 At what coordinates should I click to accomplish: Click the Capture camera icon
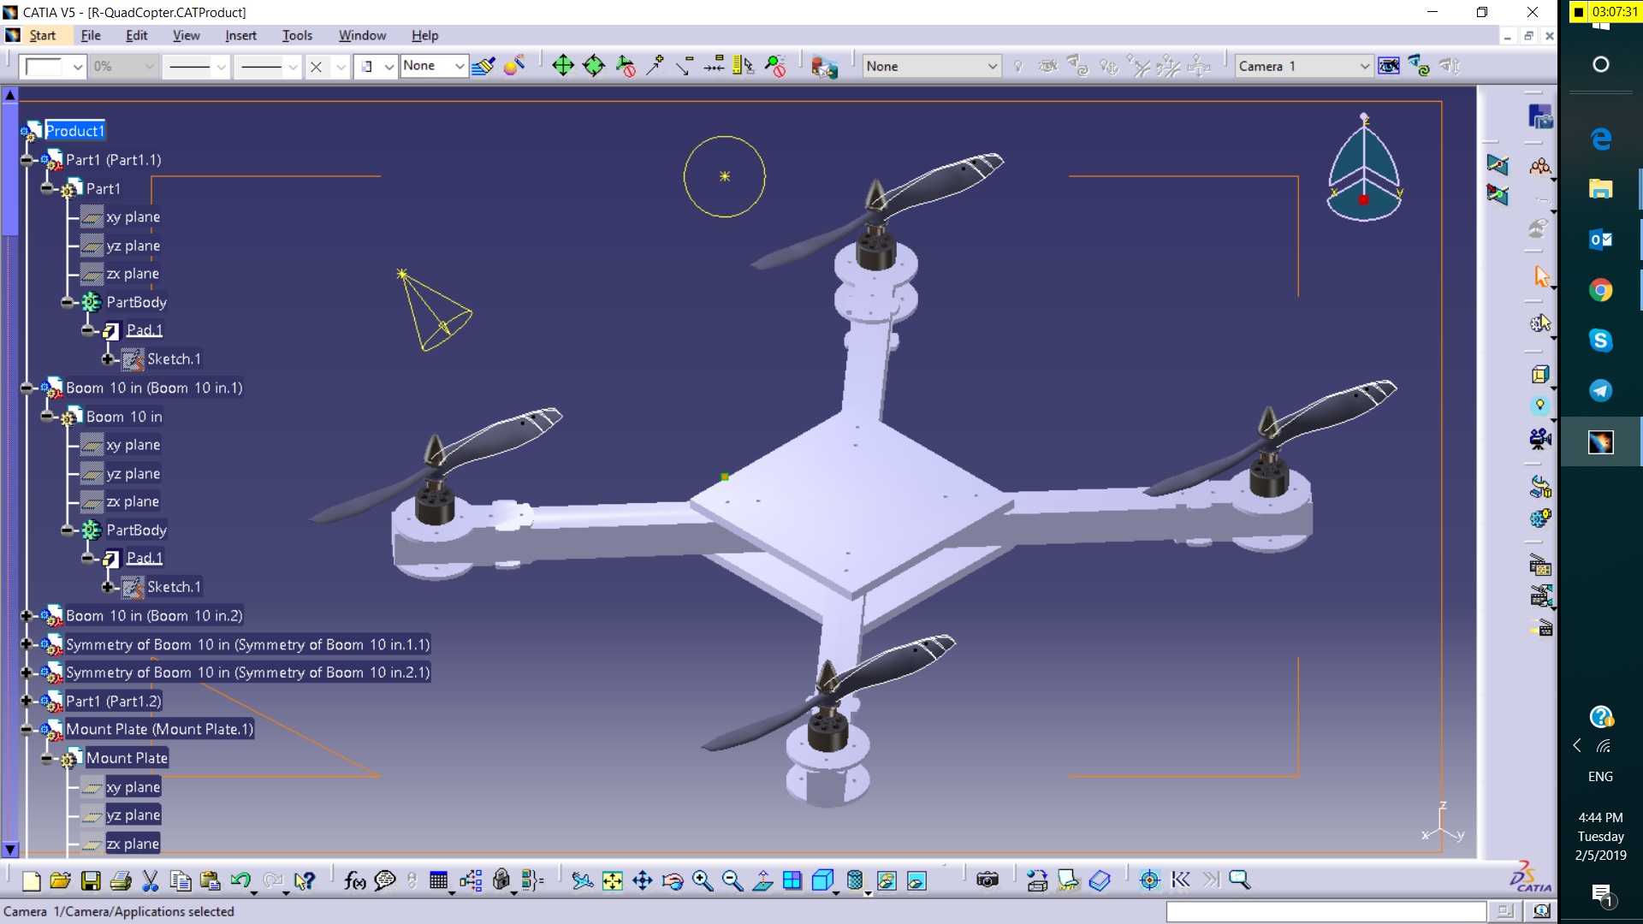point(987,880)
